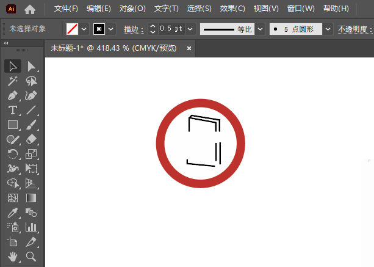The image size is (374, 267).
Task: Open the 视图(V) menu
Action: pos(266,9)
